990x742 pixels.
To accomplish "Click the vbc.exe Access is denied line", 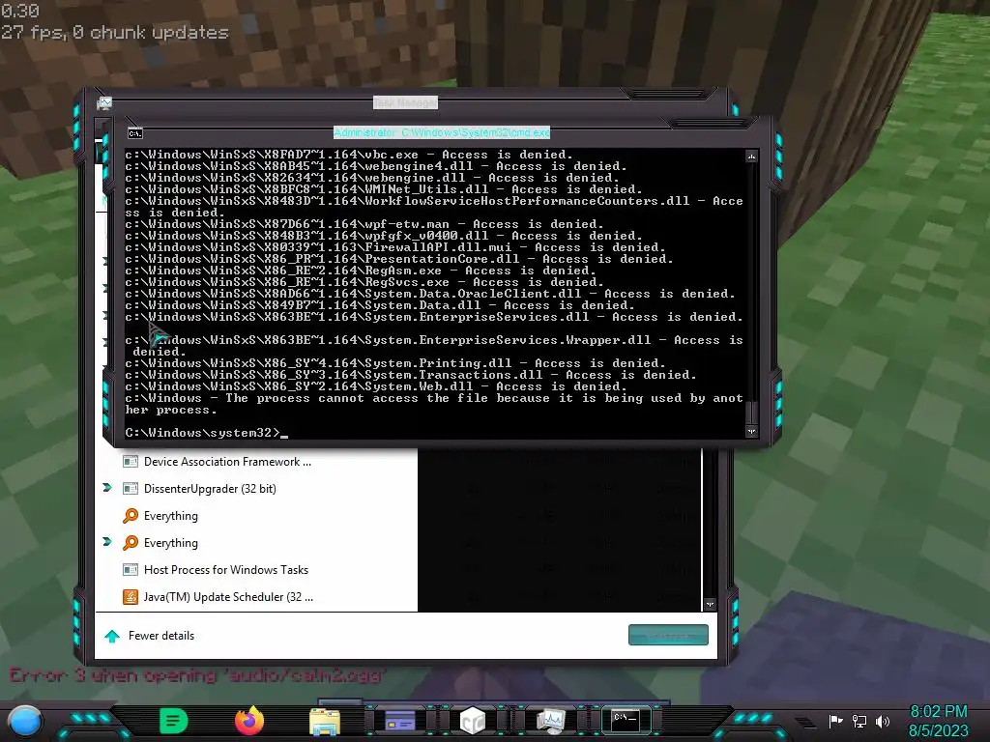I will point(348,155).
